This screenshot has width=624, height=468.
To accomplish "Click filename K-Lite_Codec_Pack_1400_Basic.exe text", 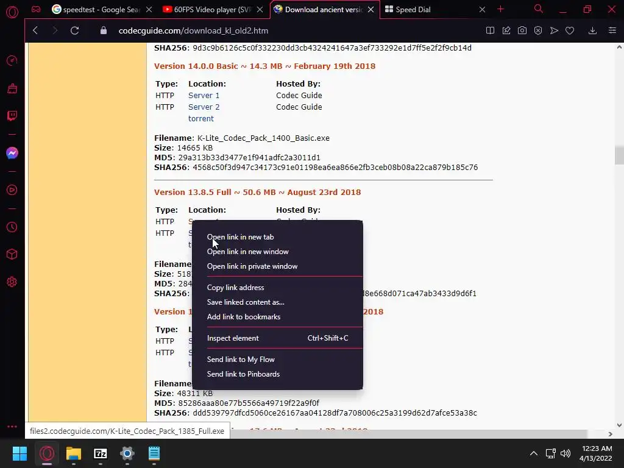I will [263, 138].
